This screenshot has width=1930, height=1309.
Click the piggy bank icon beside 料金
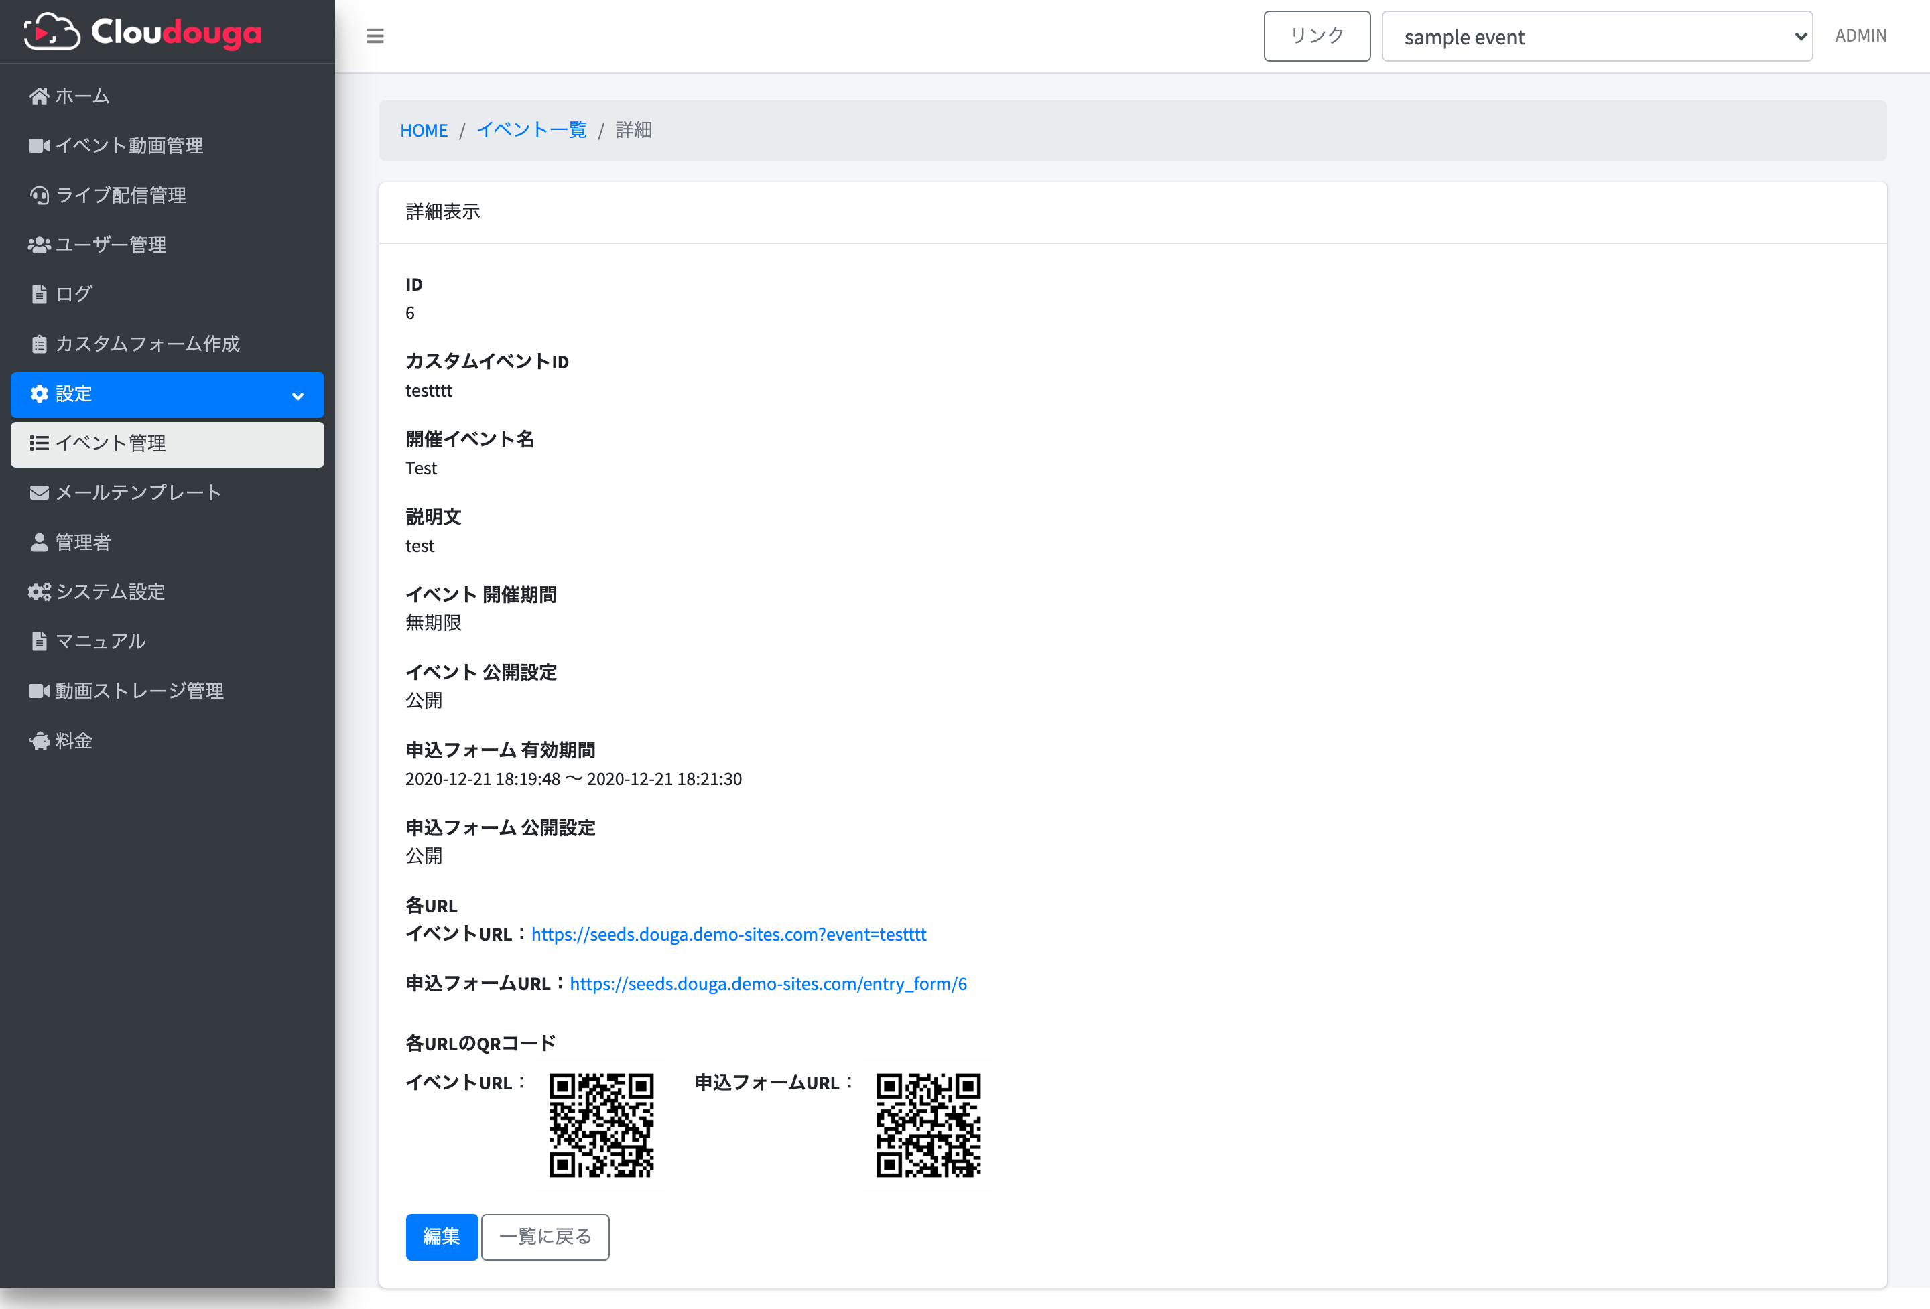click(x=39, y=741)
